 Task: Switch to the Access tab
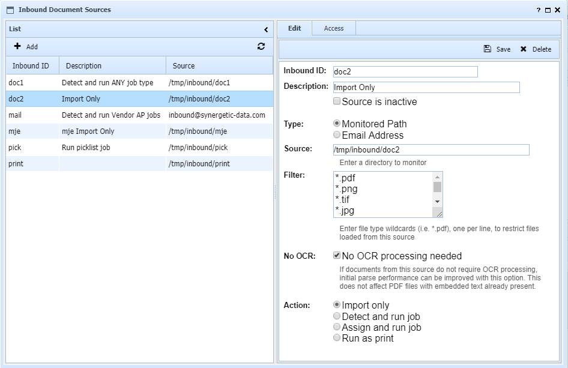pos(333,28)
